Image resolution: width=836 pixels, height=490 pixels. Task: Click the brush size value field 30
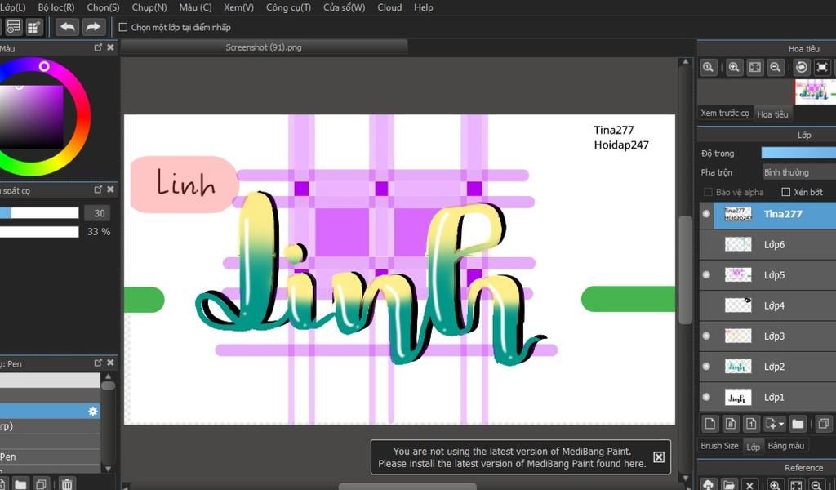[98, 213]
